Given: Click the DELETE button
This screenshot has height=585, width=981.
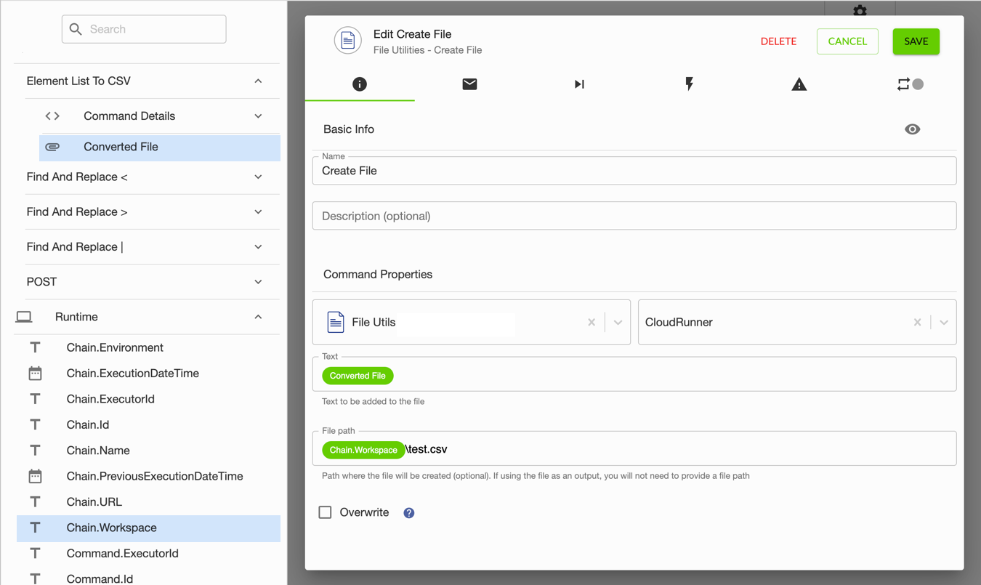Looking at the screenshot, I should [778, 41].
